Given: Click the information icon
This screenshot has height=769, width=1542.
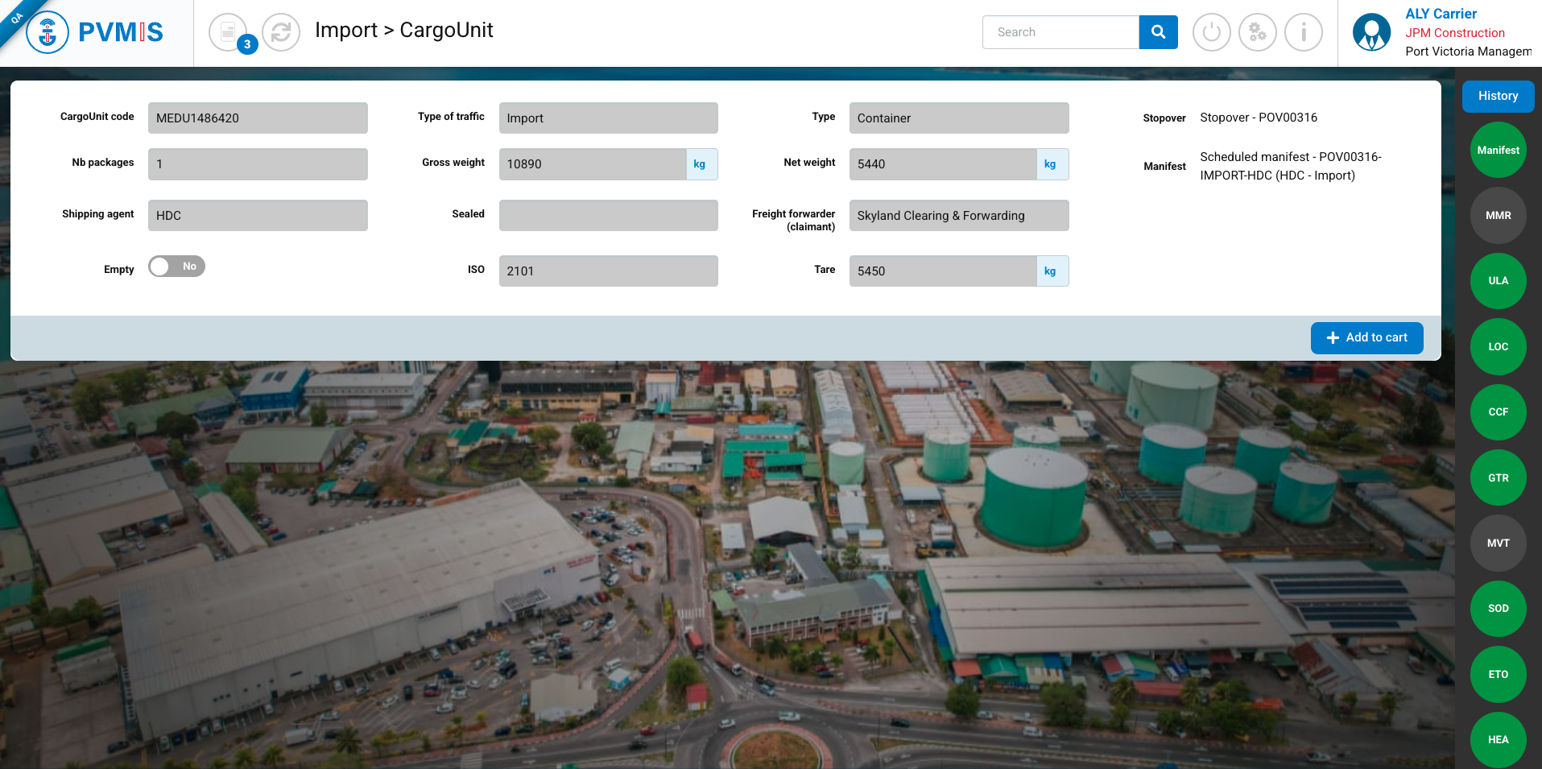Looking at the screenshot, I should (x=1303, y=32).
